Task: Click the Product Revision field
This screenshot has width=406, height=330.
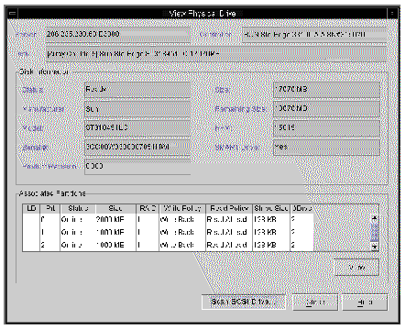Action: coord(137,167)
